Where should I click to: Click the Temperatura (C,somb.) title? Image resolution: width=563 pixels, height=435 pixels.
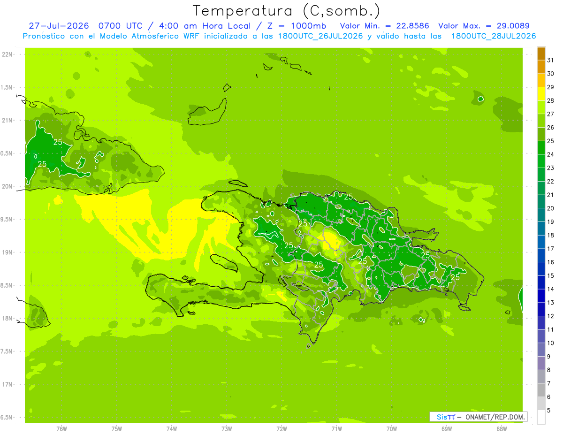(287, 11)
